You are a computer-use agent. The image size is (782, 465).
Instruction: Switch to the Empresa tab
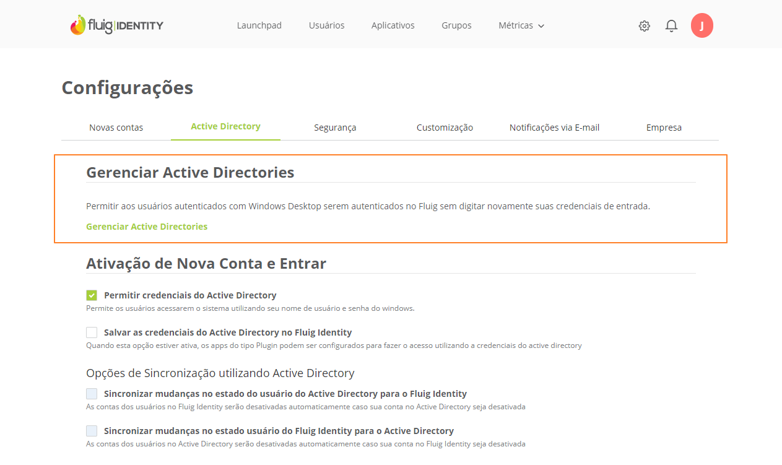(664, 128)
